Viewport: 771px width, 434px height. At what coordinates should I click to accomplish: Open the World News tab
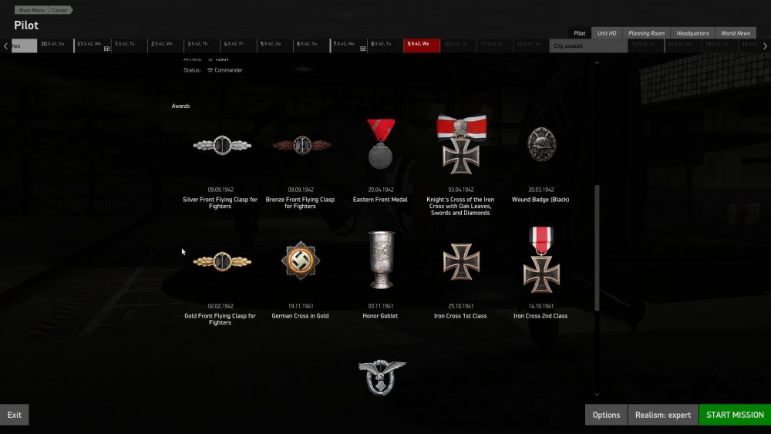[x=736, y=33]
